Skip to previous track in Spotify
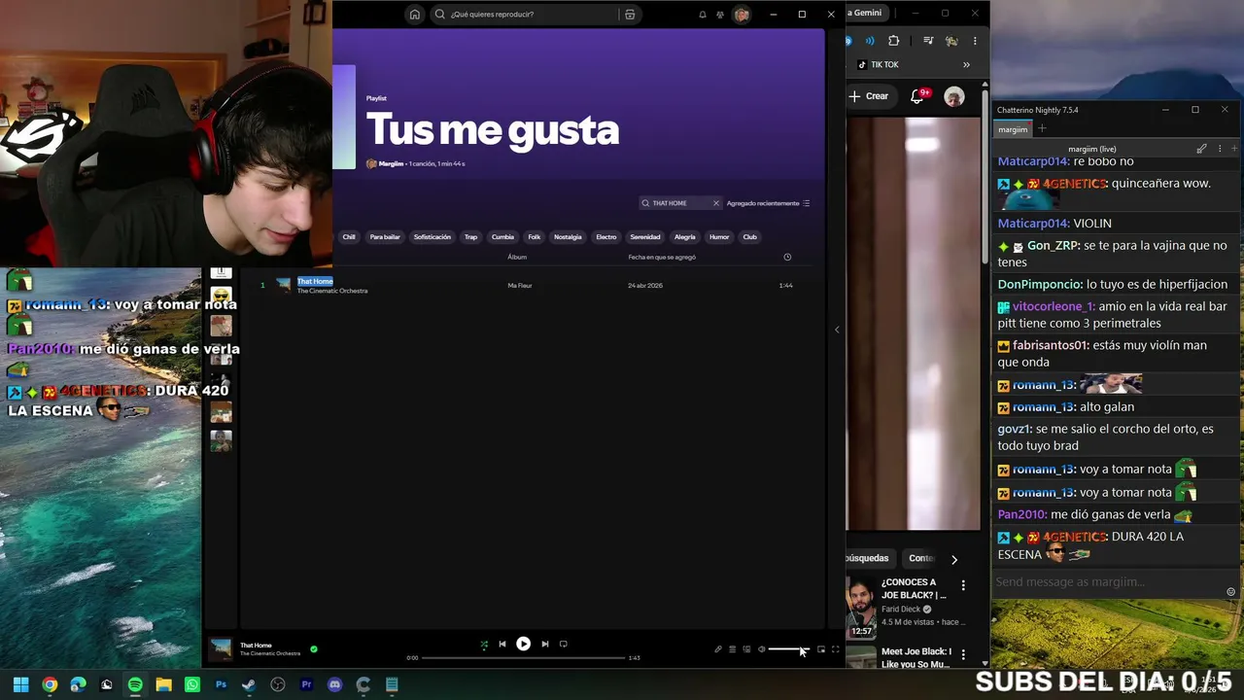 point(502,644)
